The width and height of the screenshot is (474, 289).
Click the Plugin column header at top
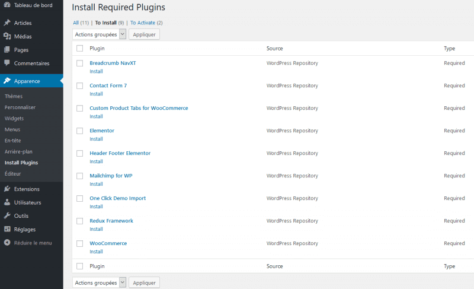coord(97,49)
